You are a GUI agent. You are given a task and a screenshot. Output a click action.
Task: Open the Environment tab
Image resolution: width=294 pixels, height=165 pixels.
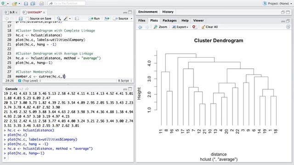[148, 12]
